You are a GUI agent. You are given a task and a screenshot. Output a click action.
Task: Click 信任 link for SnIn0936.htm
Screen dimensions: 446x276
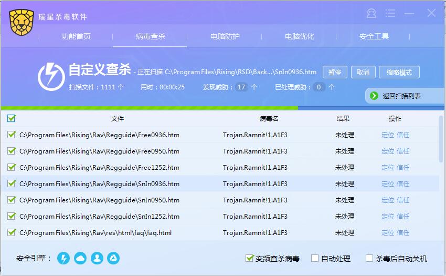[x=403, y=184]
